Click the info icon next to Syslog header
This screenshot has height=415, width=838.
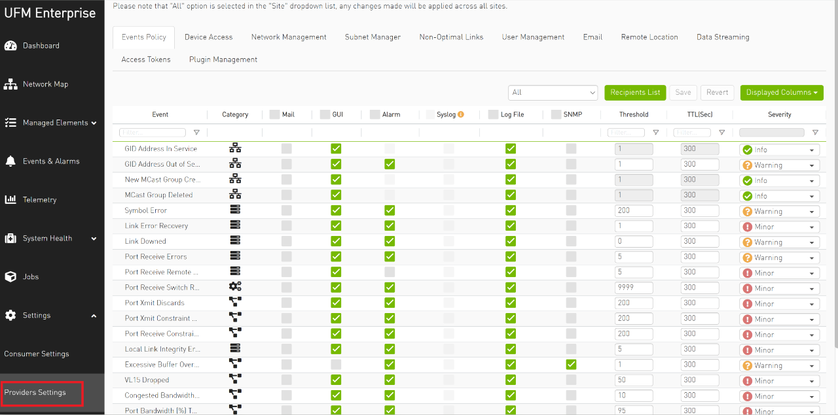point(461,114)
